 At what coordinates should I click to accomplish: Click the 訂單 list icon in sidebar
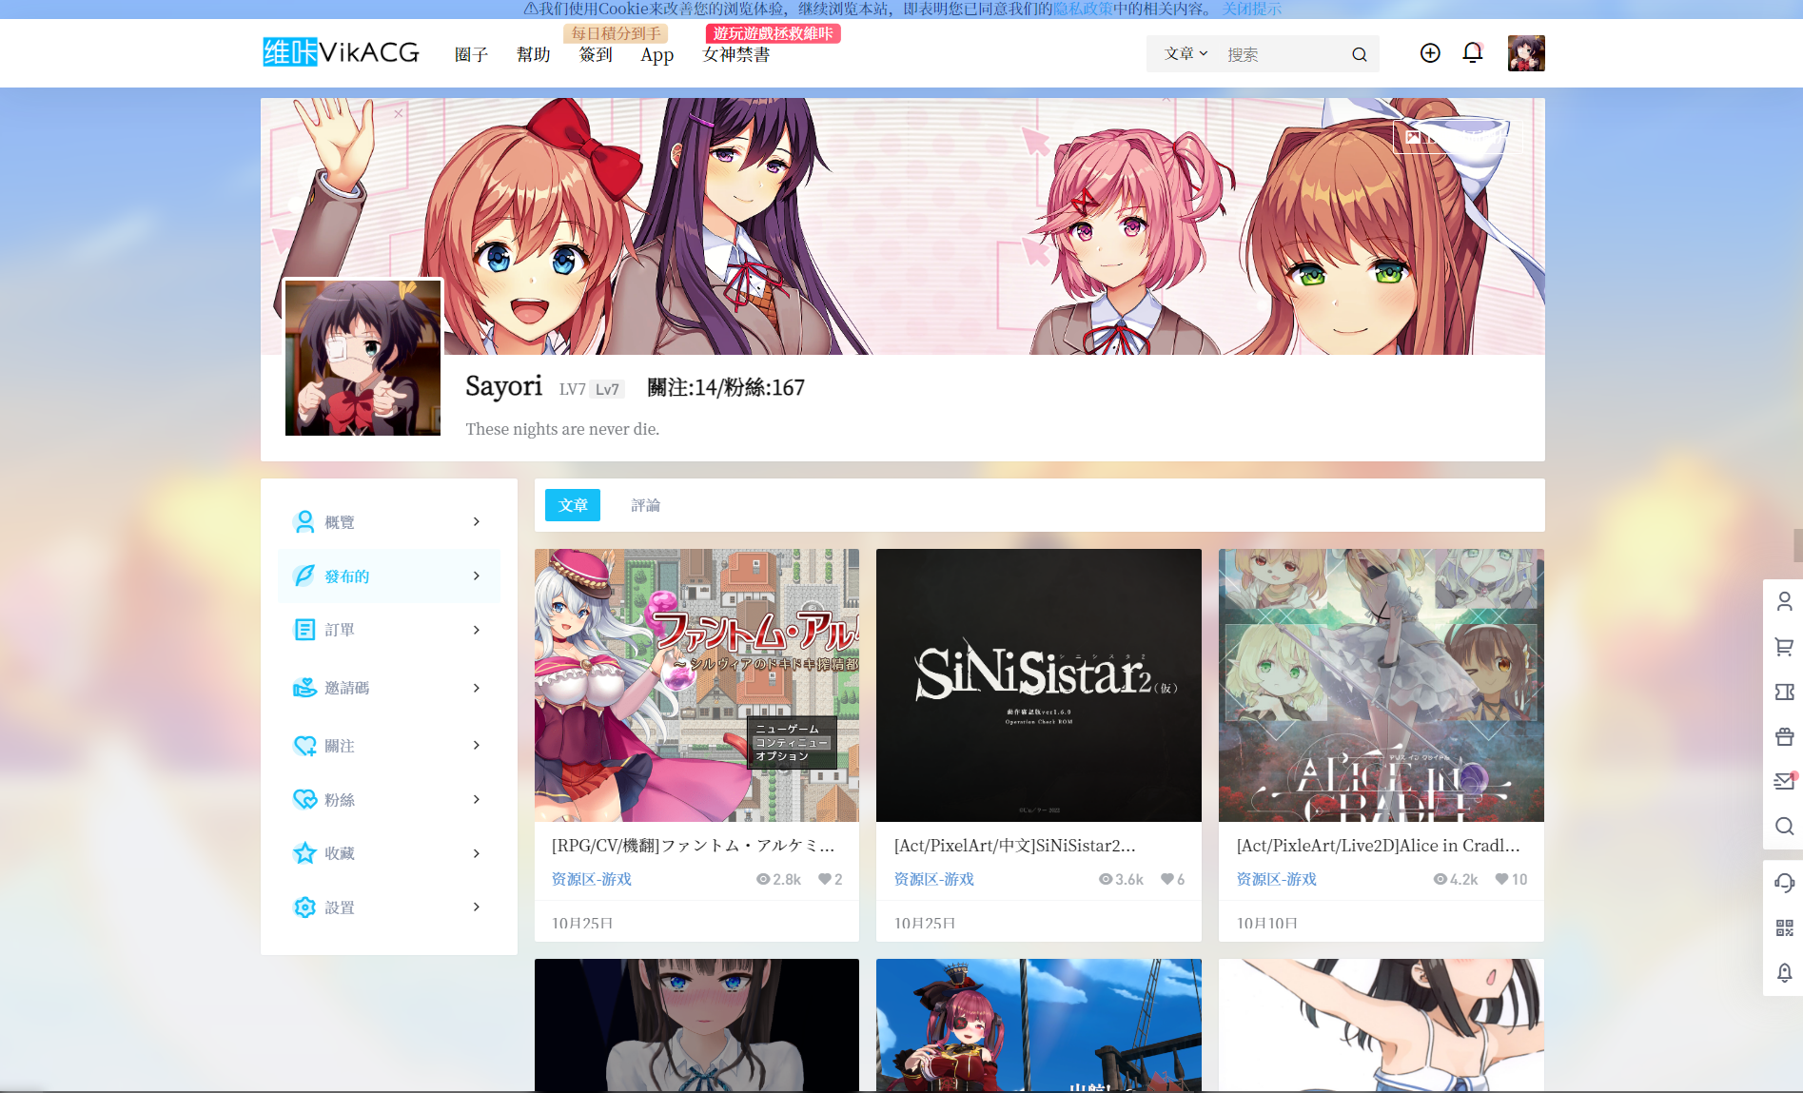coord(304,630)
